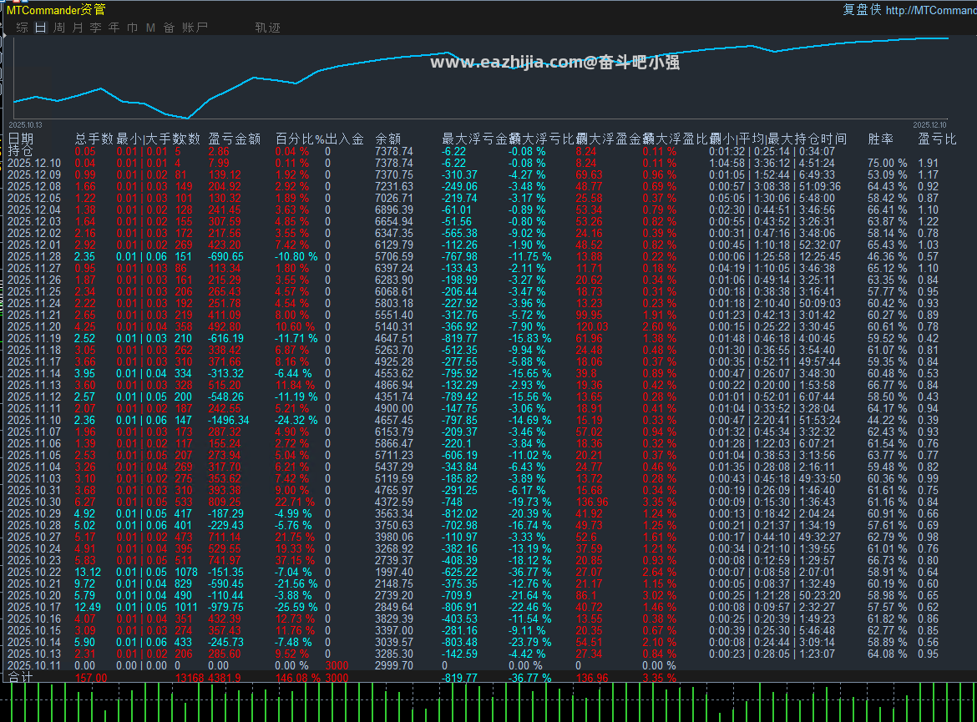Select the 2025.10.13 date row
This screenshot has width=977, height=722.
tap(34, 654)
